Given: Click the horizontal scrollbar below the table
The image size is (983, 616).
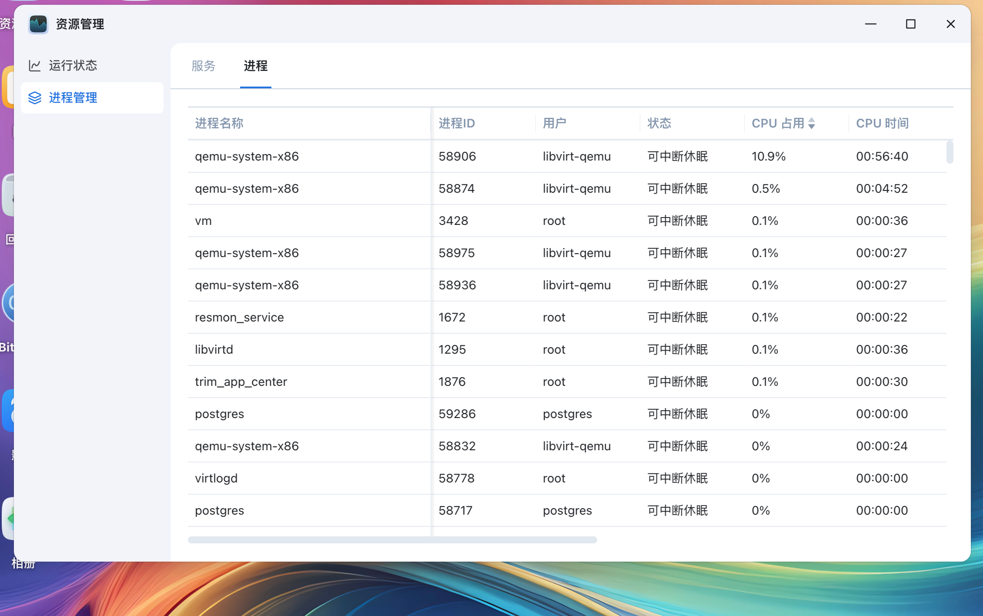Looking at the screenshot, I should [x=392, y=540].
